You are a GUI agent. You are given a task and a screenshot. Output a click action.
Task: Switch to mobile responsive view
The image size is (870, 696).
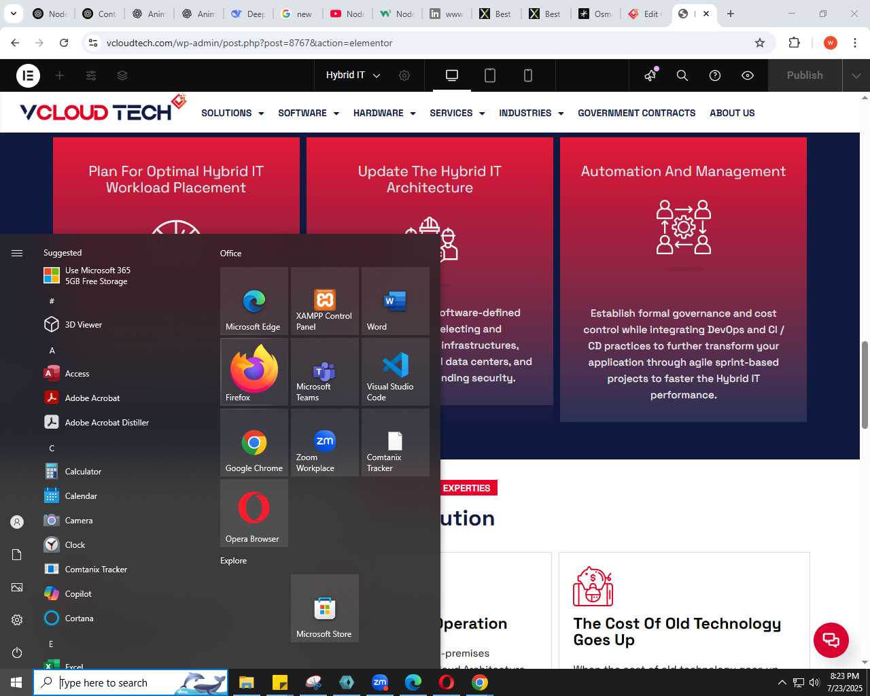528,75
